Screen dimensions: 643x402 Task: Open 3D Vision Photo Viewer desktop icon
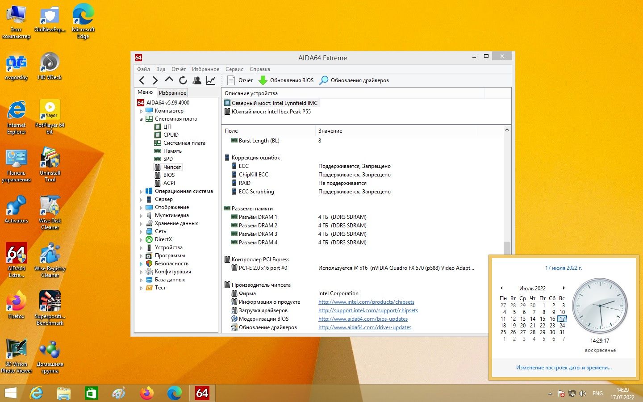[x=17, y=356]
